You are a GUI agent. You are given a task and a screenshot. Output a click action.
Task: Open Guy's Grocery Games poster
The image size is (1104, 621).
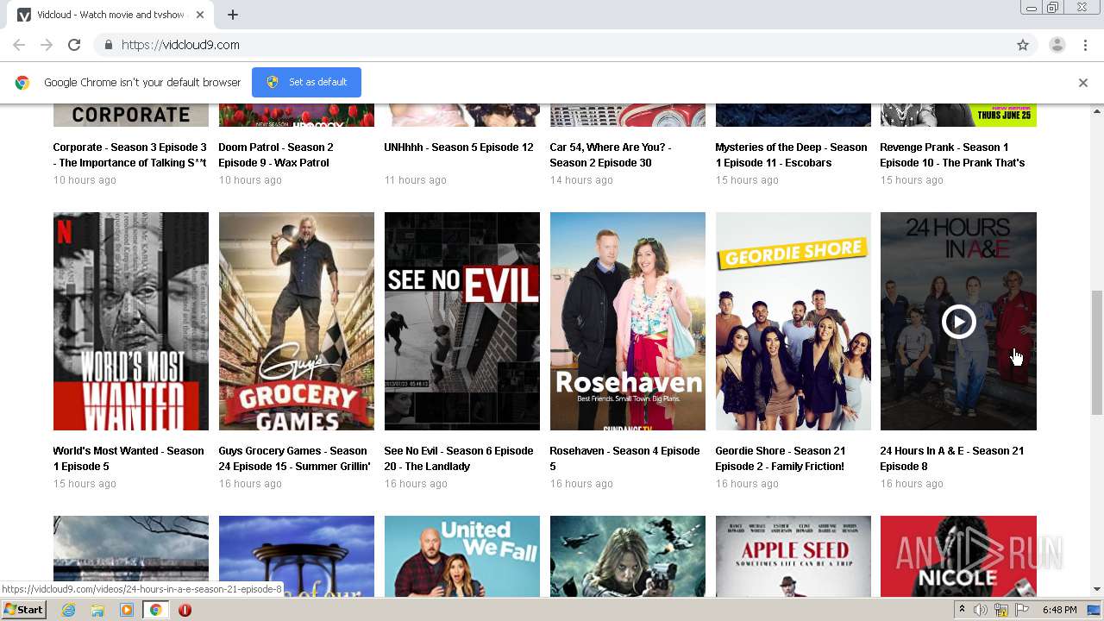tap(297, 321)
